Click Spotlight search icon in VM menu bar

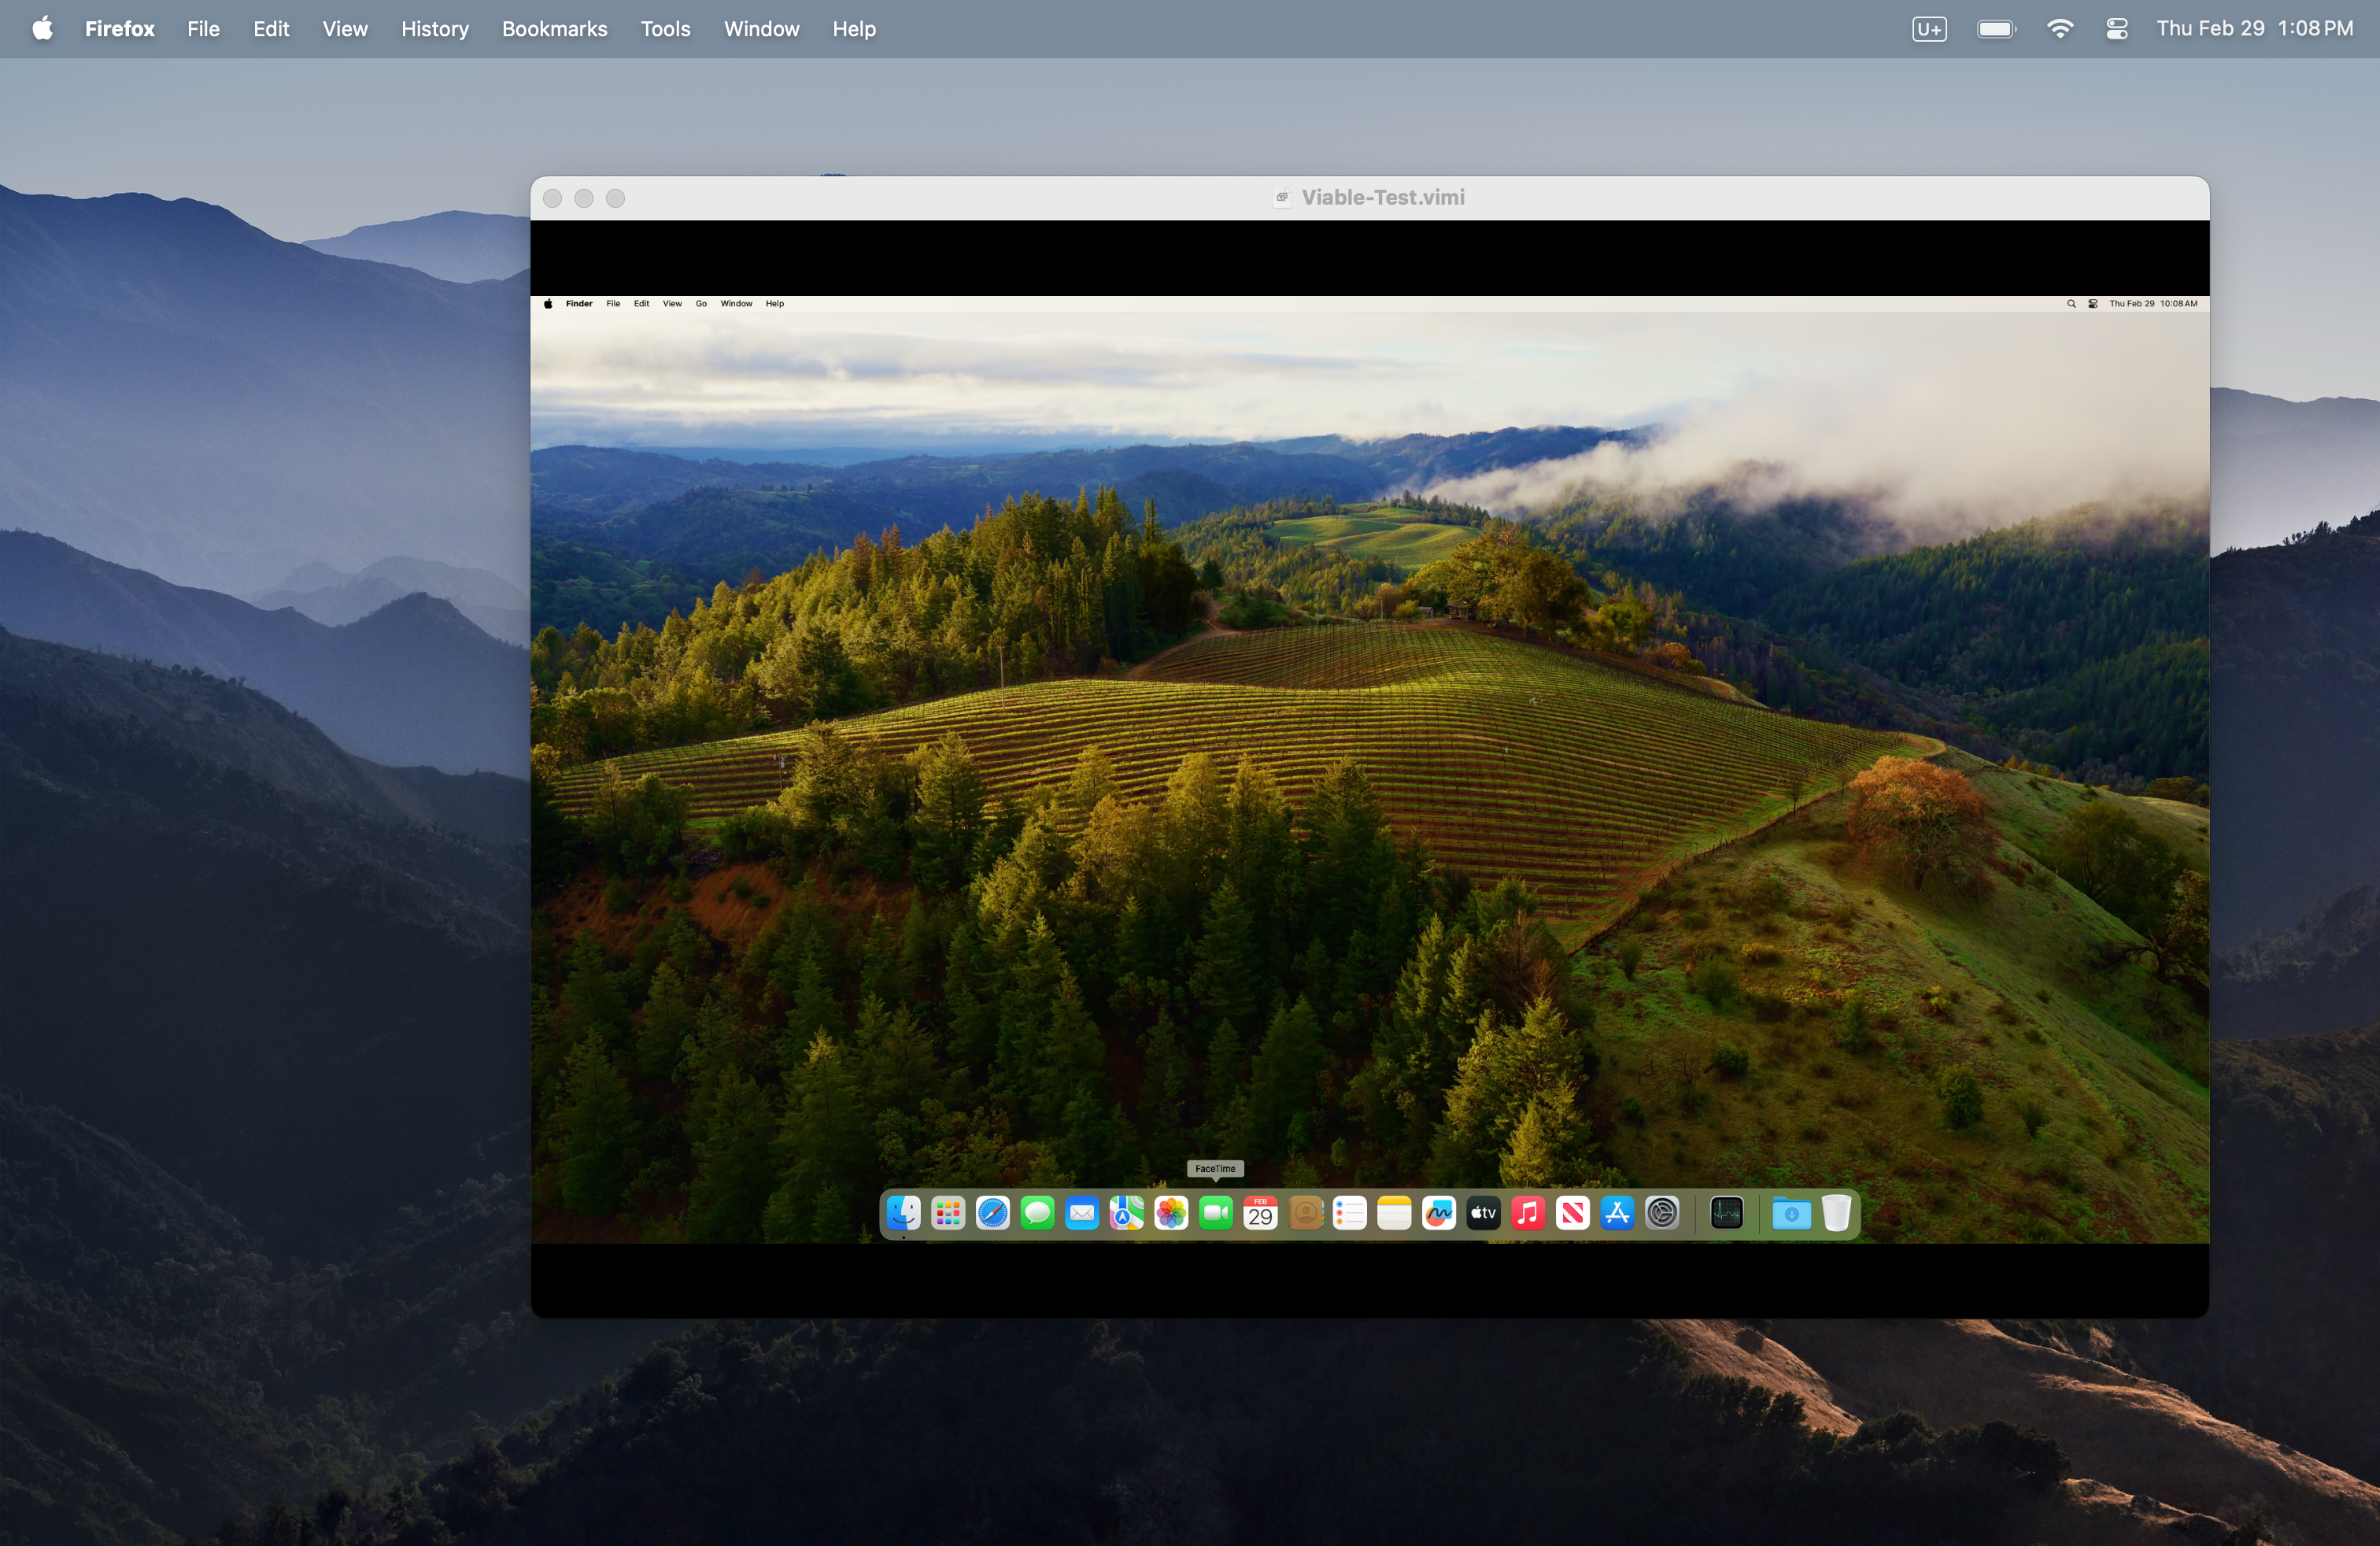tap(2071, 304)
